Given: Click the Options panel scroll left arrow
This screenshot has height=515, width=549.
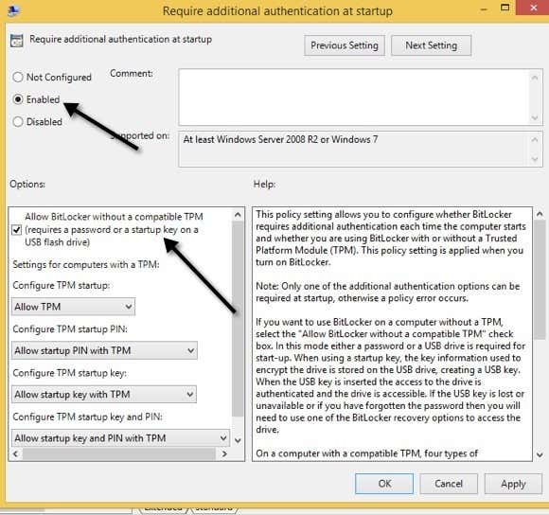Looking at the screenshot, I should [16, 454].
